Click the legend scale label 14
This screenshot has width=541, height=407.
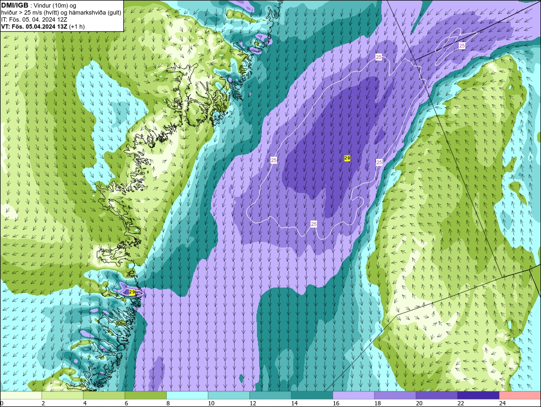[x=294, y=403]
